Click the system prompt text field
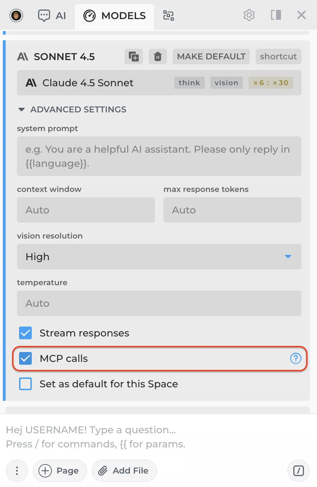This screenshot has width=317, height=487. point(159,156)
